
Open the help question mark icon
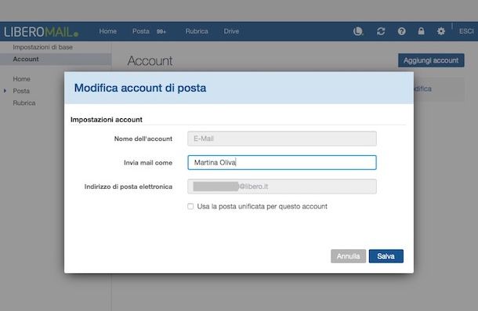[401, 31]
